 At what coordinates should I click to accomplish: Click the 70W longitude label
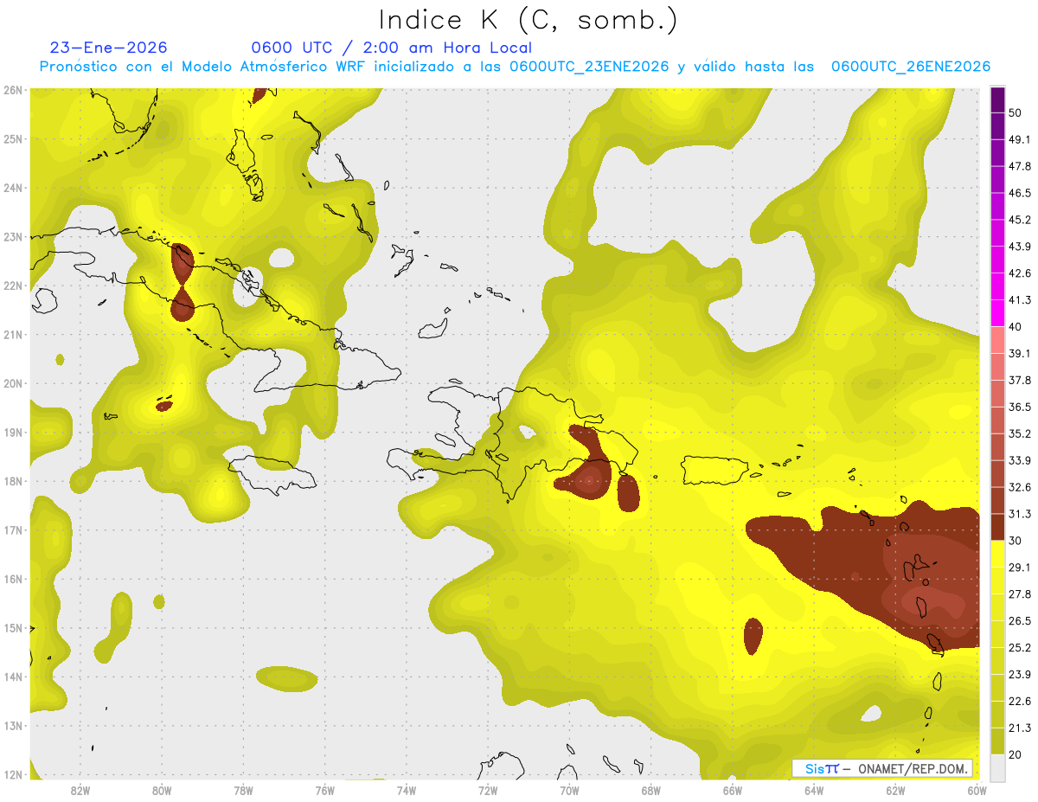[x=569, y=790]
